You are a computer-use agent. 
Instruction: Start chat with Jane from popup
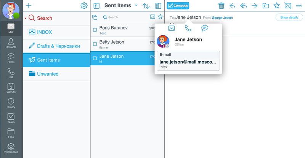[205, 28]
